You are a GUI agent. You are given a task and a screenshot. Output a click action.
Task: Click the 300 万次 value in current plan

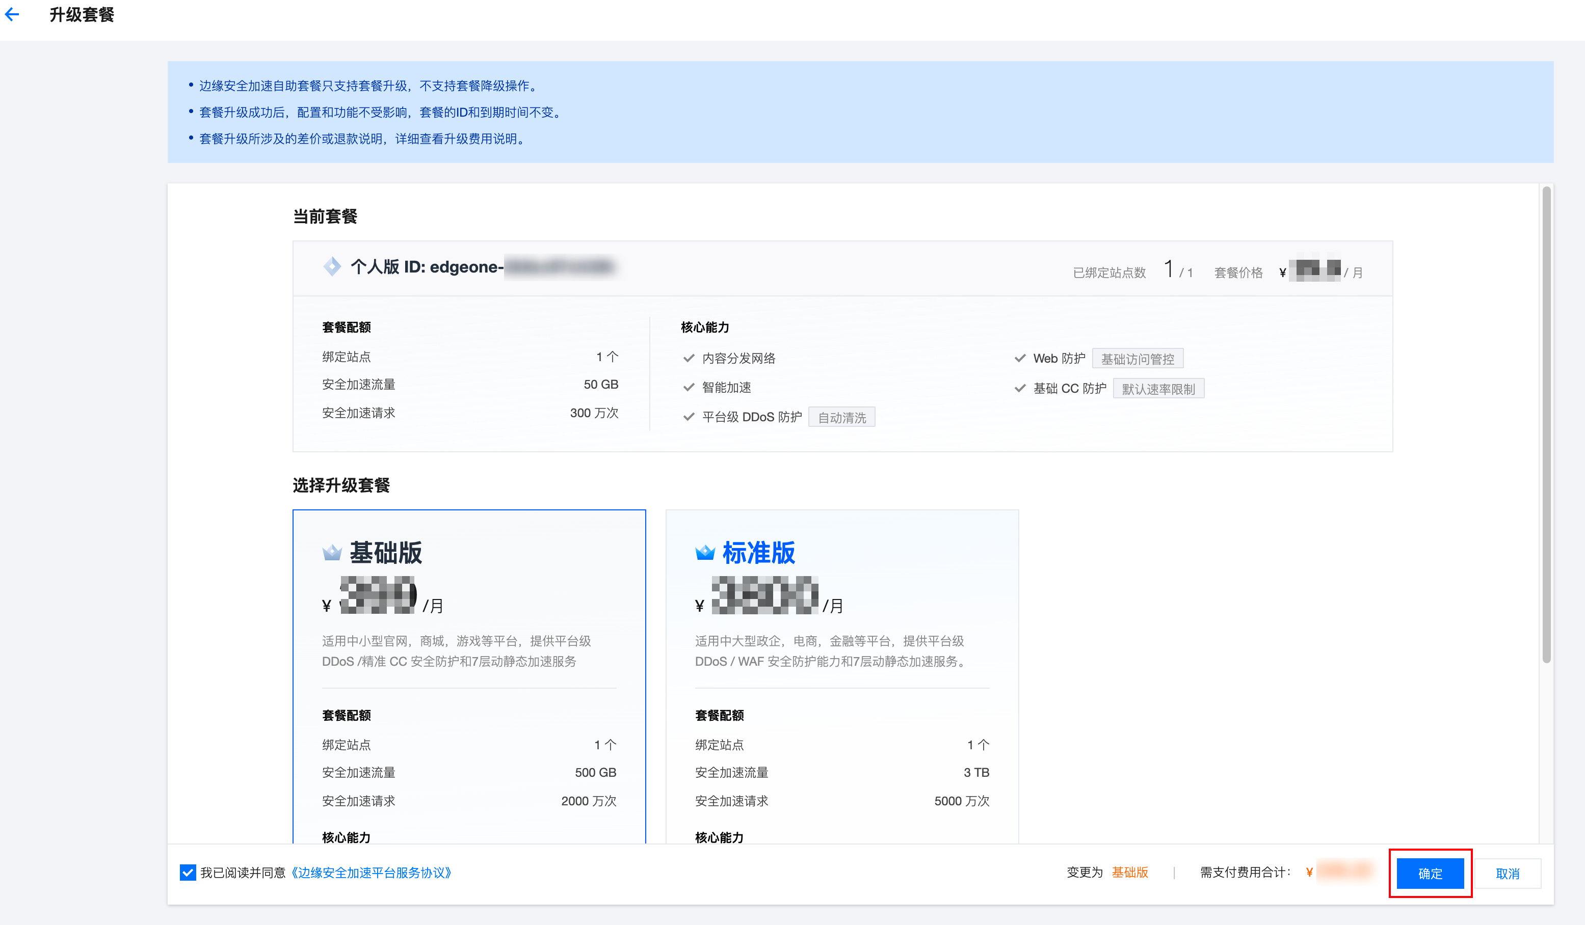594,413
